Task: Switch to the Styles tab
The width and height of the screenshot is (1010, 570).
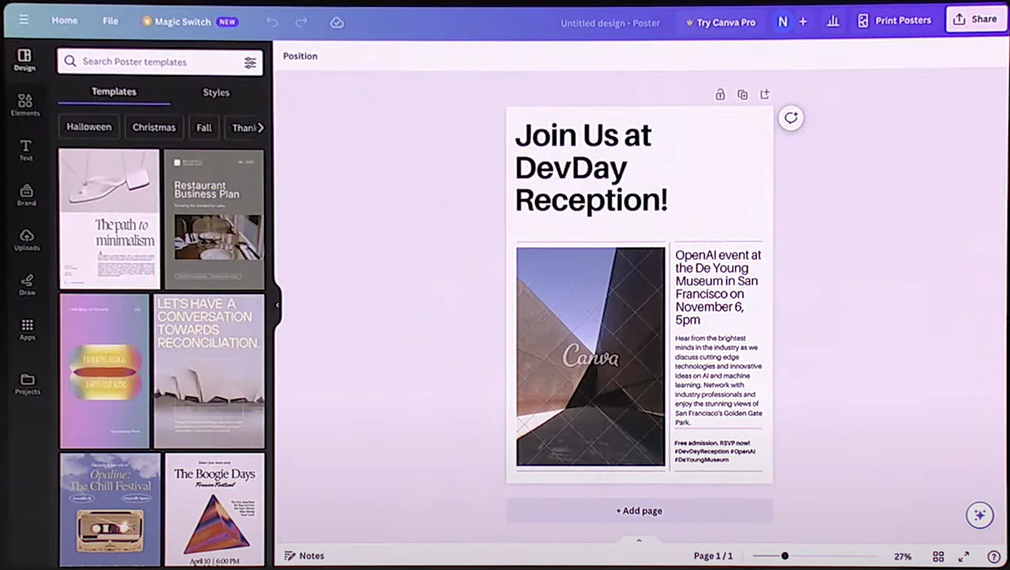Action: click(216, 92)
